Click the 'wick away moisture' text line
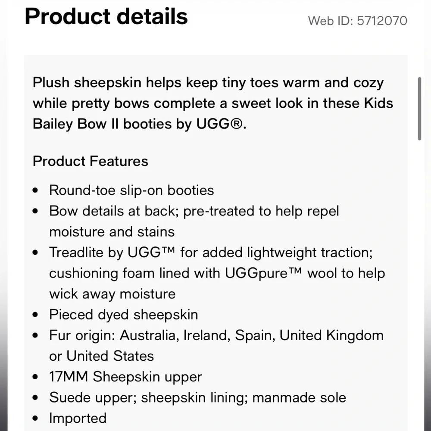Screen dimensions: 431x431 click(112, 294)
